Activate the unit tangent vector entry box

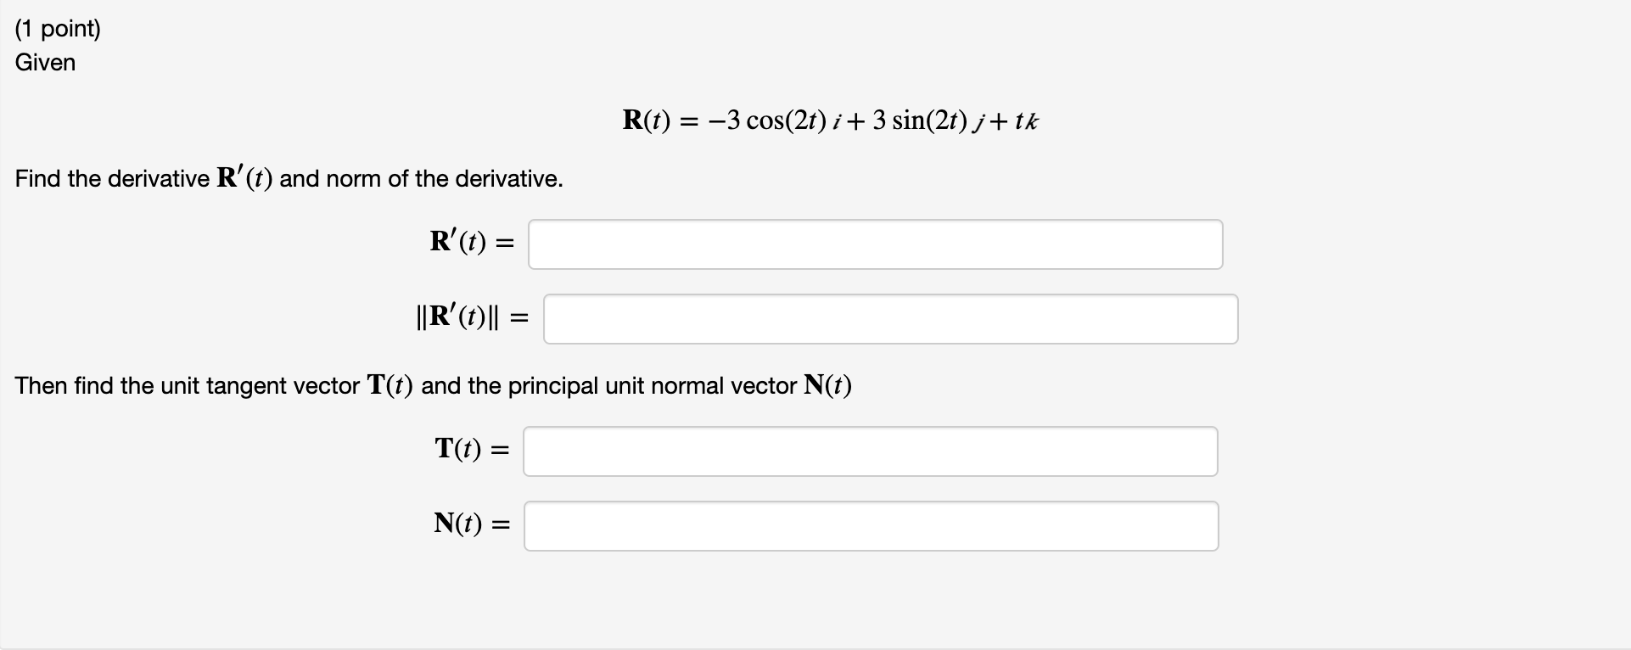pos(871,451)
